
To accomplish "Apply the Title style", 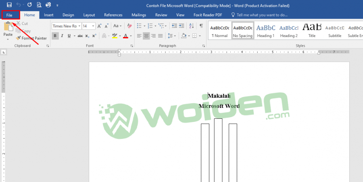I will pyautogui.click(x=312, y=31).
